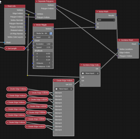
Task: Collapse the Mesh Info node with its header triangle
Action: click(6, 6)
